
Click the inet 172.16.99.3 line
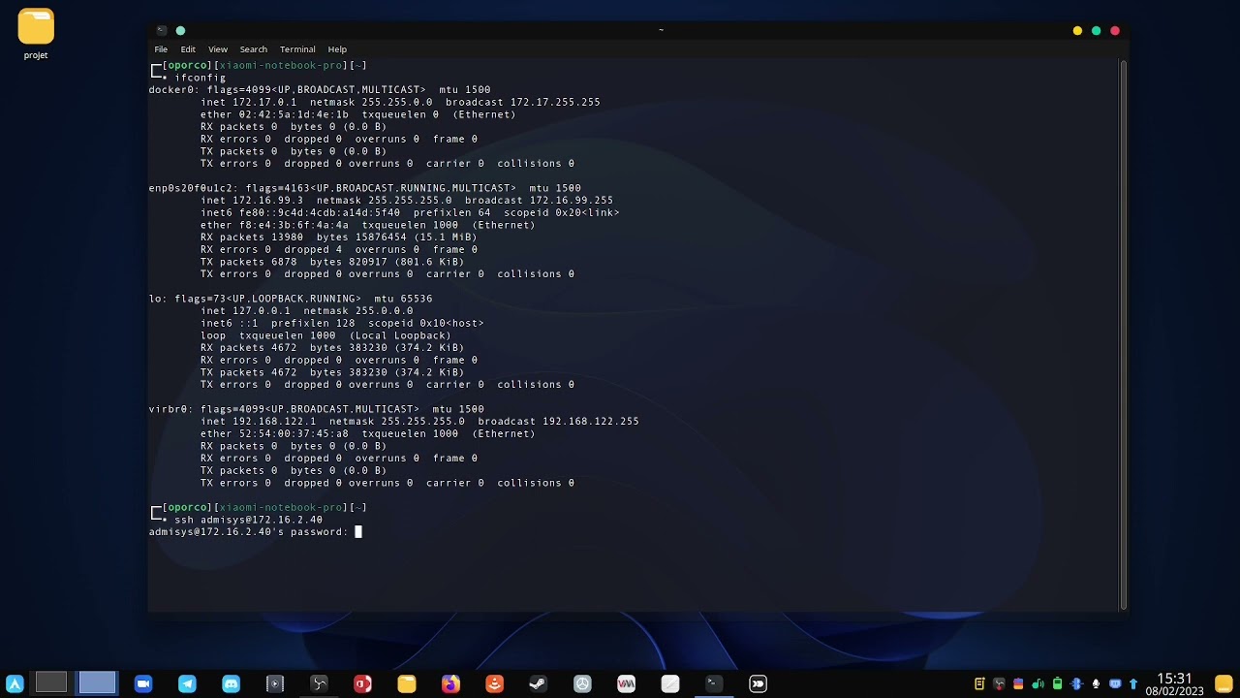click(407, 201)
